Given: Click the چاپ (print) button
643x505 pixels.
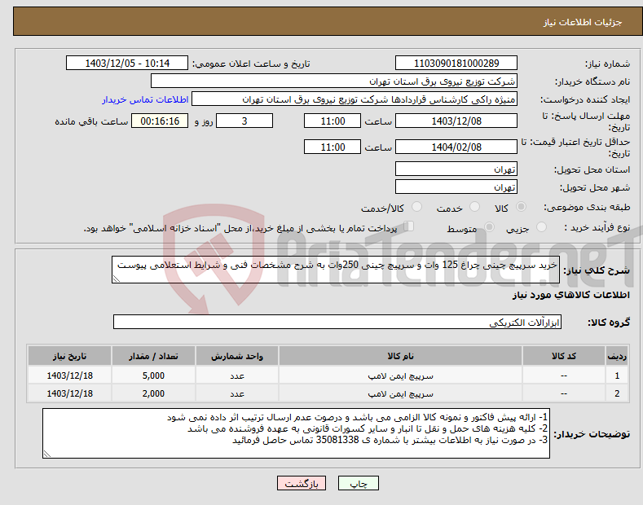Looking at the screenshot, I should coord(358,483).
